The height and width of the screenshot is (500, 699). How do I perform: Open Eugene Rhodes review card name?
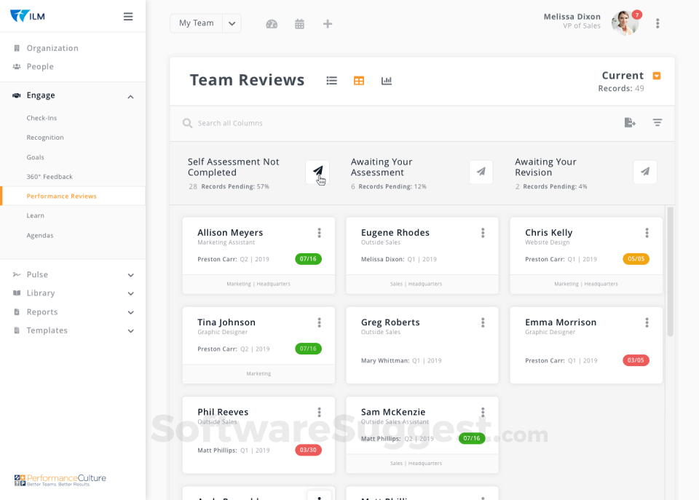point(395,233)
